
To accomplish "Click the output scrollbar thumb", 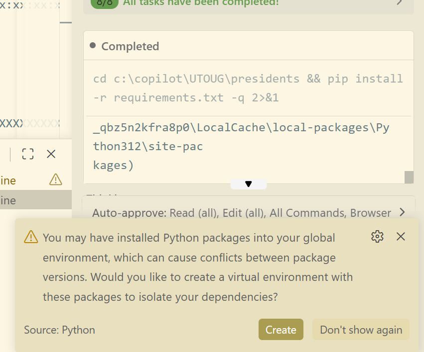I will tap(409, 177).
